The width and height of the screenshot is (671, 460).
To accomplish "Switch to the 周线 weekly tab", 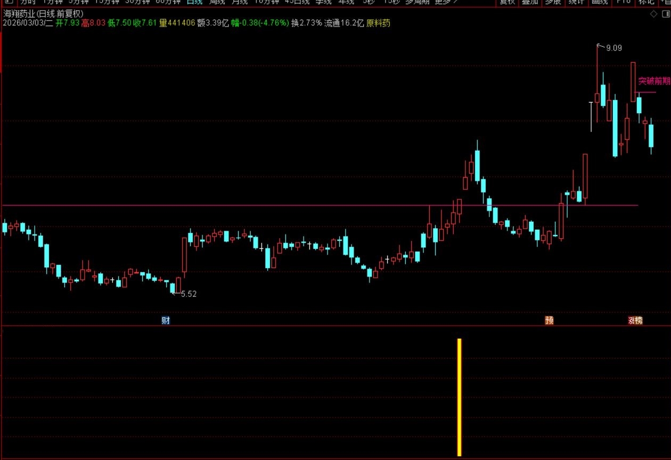I will pos(217,2).
